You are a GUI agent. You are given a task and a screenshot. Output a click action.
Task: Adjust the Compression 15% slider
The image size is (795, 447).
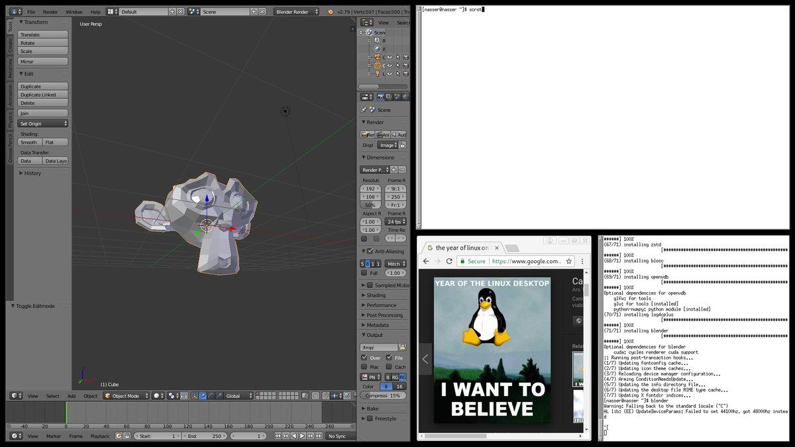(384, 395)
